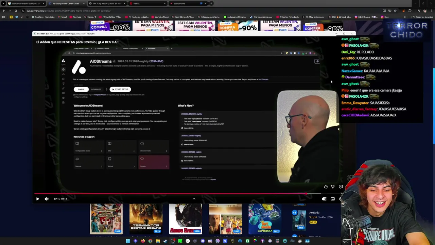Open Discord from the taskbar

(203, 241)
